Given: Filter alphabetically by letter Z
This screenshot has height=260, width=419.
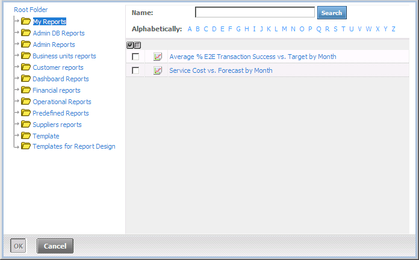Looking at the screenshot, I should (393, 29).
